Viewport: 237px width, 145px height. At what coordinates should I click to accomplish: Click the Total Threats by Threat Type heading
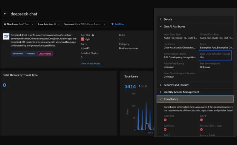coord(20,75)
